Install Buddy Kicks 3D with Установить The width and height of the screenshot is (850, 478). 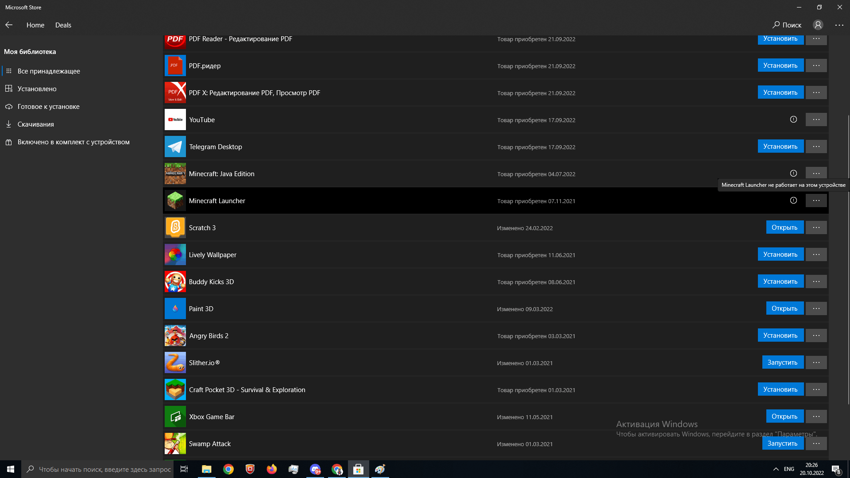pyautogui.click(x=780, y=281)
